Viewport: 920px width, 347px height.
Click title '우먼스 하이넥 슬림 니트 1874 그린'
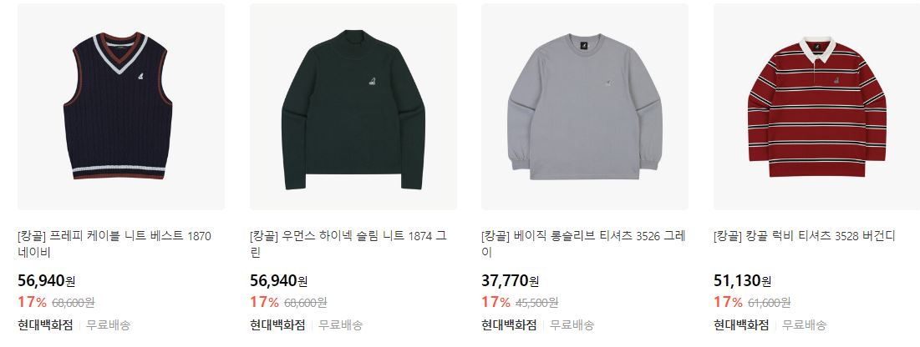click(348, 244)
